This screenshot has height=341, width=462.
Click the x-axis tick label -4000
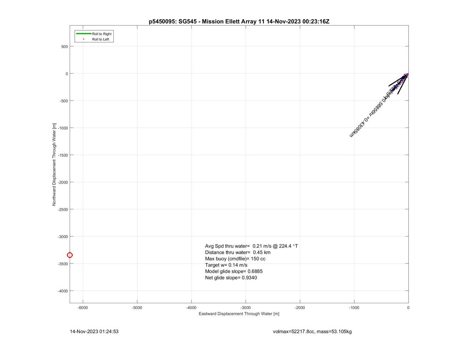point(191,308)
